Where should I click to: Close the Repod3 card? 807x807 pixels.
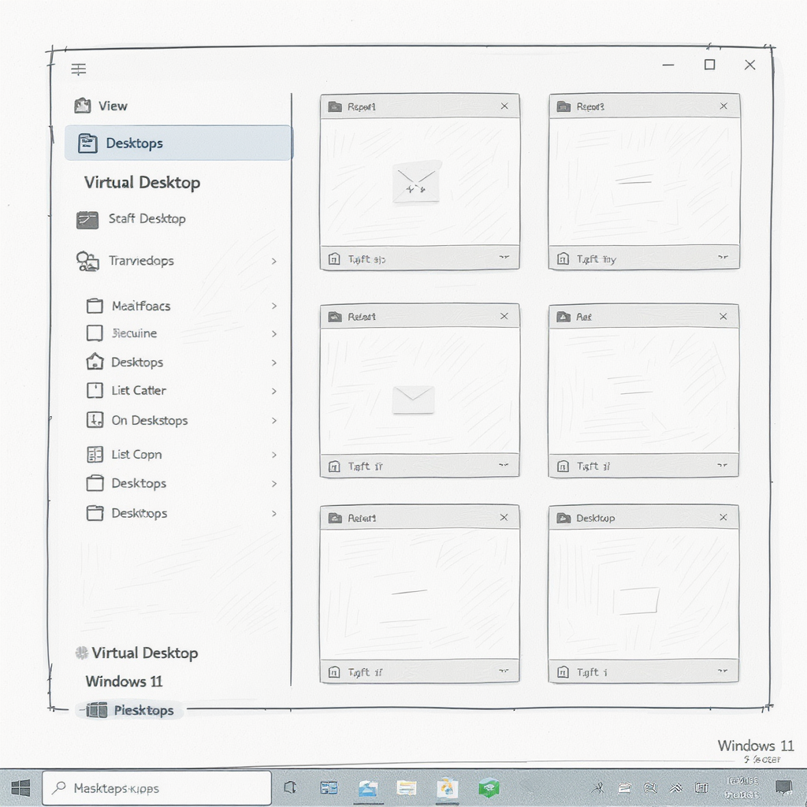tap(723, 106)
